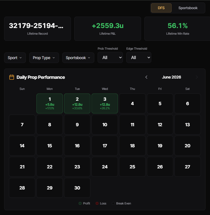Select June 26 in the calendar
This screenshot has width=210, height=215.
(x=160, y=167)
